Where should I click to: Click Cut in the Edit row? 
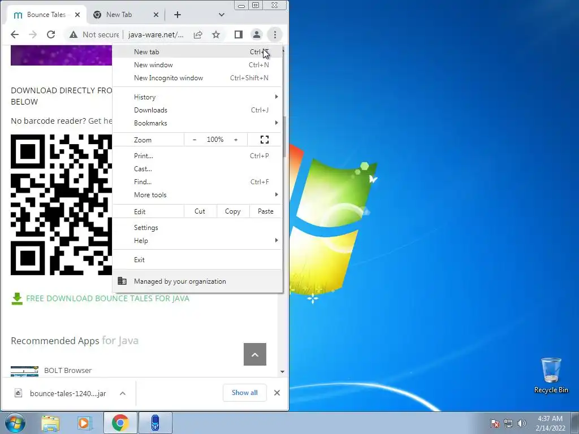200,211
